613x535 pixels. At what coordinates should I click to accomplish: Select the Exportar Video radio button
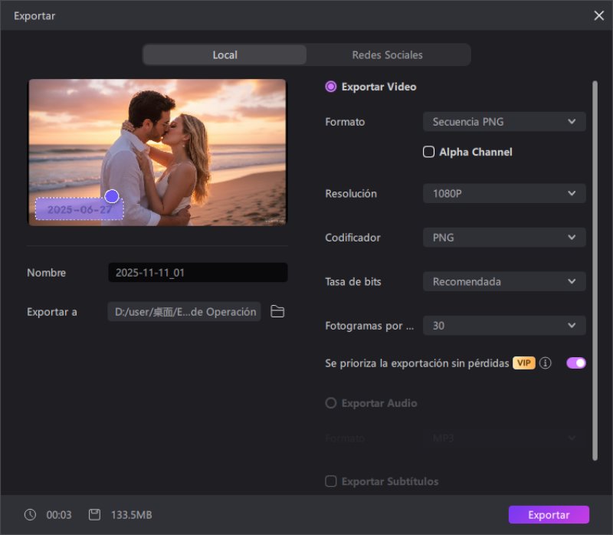click(x=330, y=87)
